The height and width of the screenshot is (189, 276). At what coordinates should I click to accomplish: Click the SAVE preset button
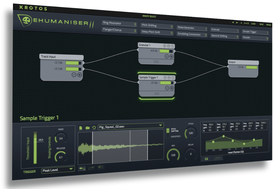261,24
